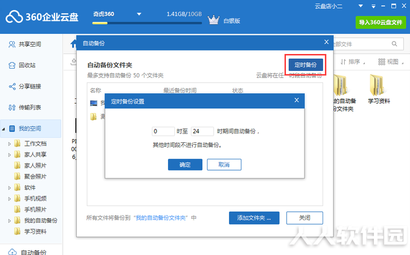Viewport: 410px width, 255px height.
Task: Click the 名称 column header
Action: pyautogui.click(x=95, y=91)
